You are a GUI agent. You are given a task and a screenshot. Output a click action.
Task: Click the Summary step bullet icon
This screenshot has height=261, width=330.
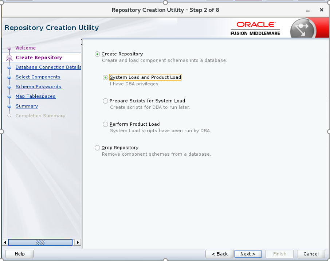pyautogui.click(x=9, y=106)
